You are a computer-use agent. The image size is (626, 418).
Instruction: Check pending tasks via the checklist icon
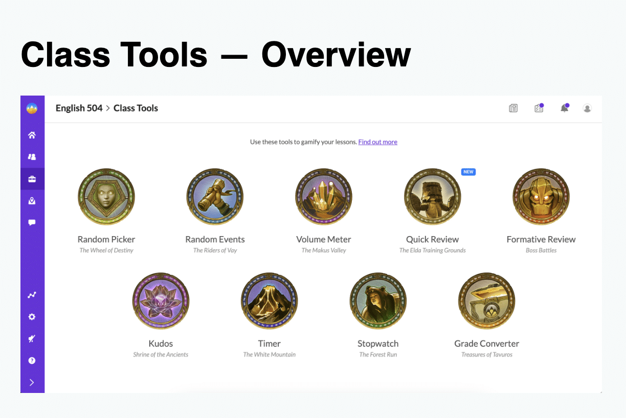[539, 108]
